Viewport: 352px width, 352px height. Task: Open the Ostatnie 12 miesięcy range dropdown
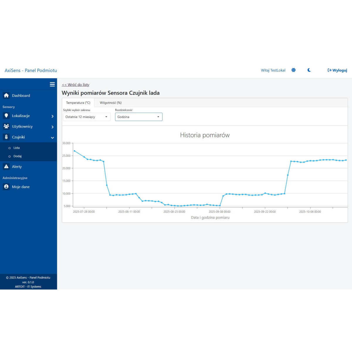87,117
